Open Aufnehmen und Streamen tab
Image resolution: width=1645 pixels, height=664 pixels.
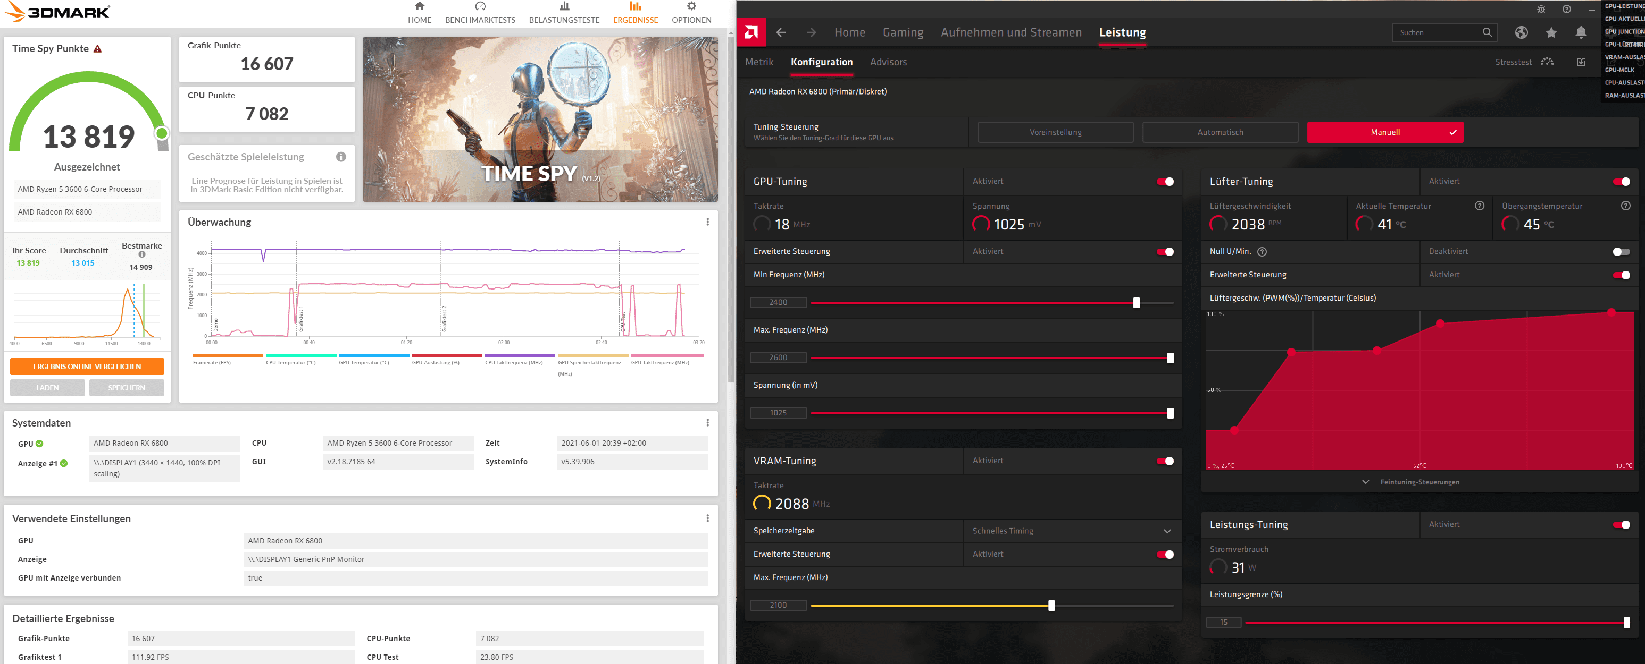tap(1011, 32)
